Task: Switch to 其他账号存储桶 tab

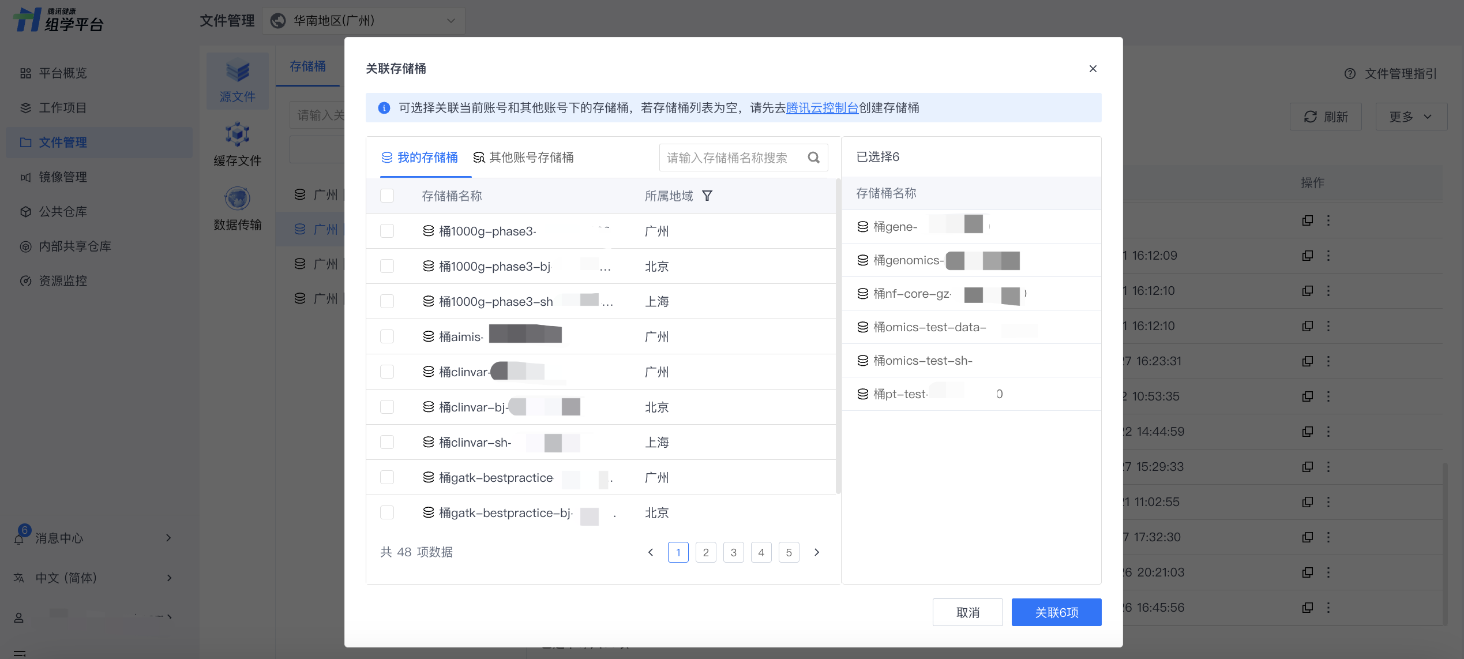Action: [x=523, y=158]
